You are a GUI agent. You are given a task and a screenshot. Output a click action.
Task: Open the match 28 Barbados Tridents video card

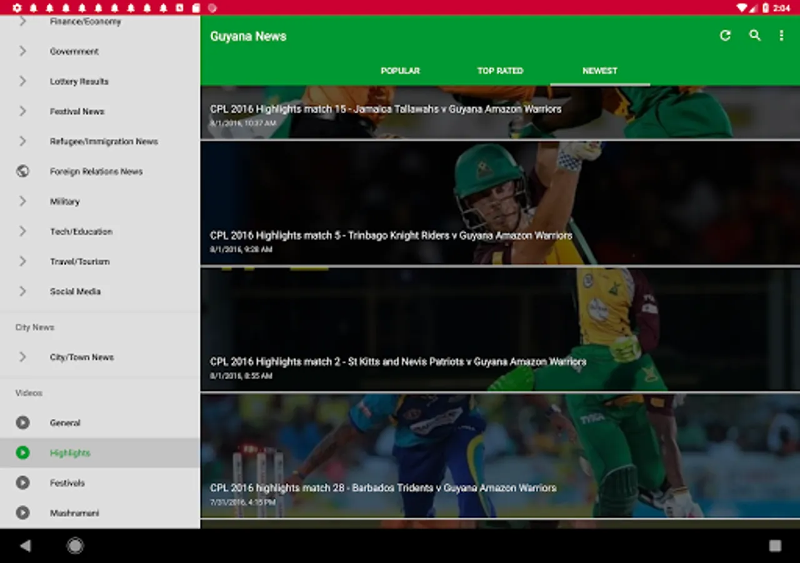(x=500, y=456)
